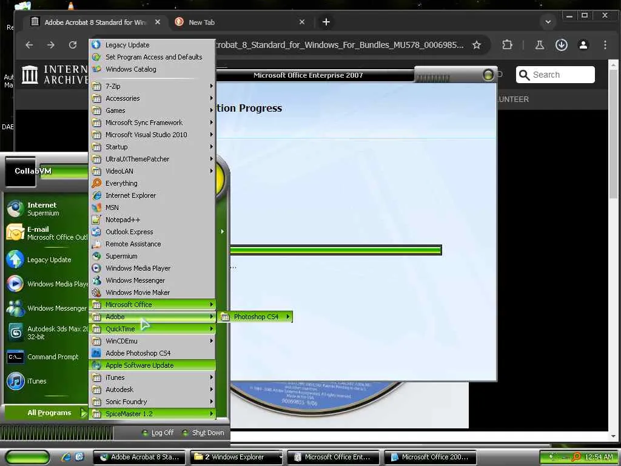
Task: Open the UltraUXThemePatcher menu entry
Action: click(x=152, y=159)
